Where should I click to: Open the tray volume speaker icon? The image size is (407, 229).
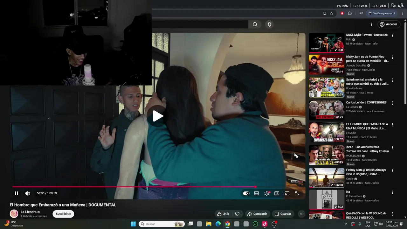[x=381, y=224]
